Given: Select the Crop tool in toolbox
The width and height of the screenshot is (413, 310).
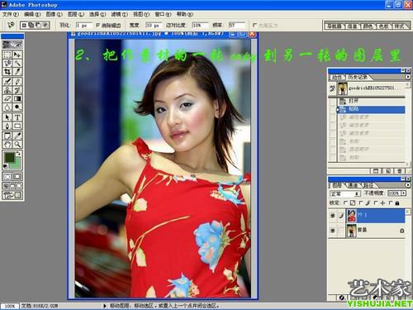Looking at the screenshot, I should click(x=7, y=72).
